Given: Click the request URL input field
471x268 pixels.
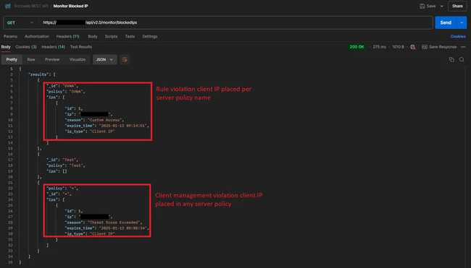Looking at the screenshot, I should tap(236, 23).
